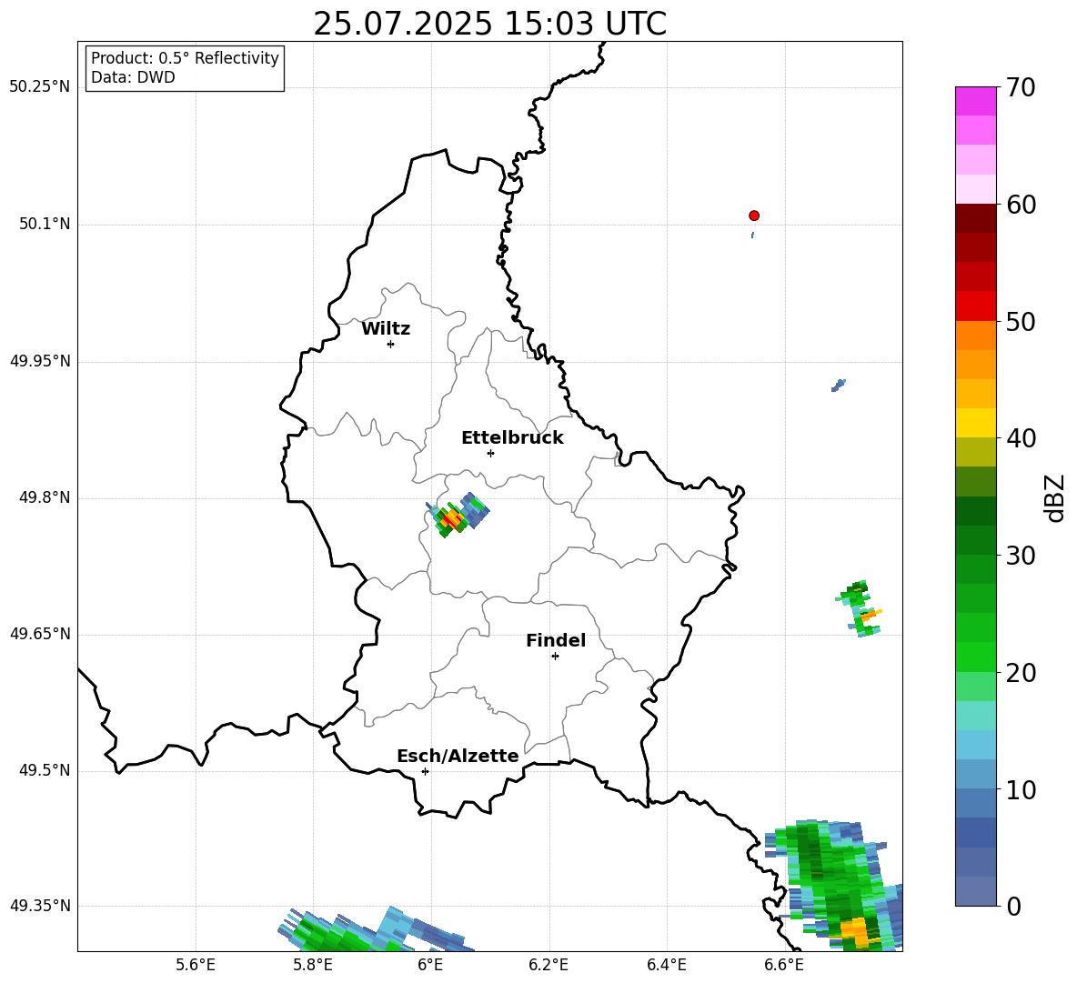
Task: Click the 49.5°N latitude label
Action: pyautogui.click(x=45, y=770)
